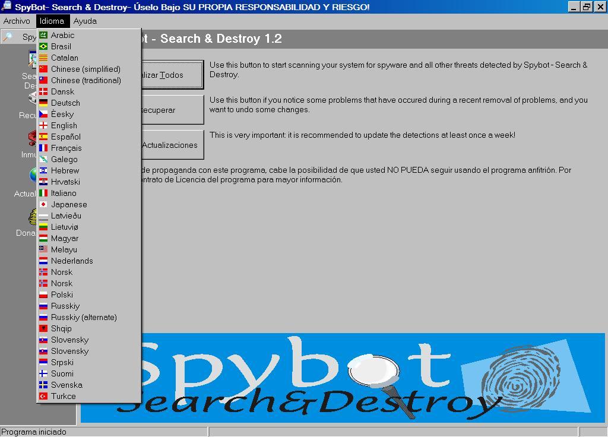
Task: Select the Catalan striped flag icon
Action: pyautogui.click(x=43, y=58)
